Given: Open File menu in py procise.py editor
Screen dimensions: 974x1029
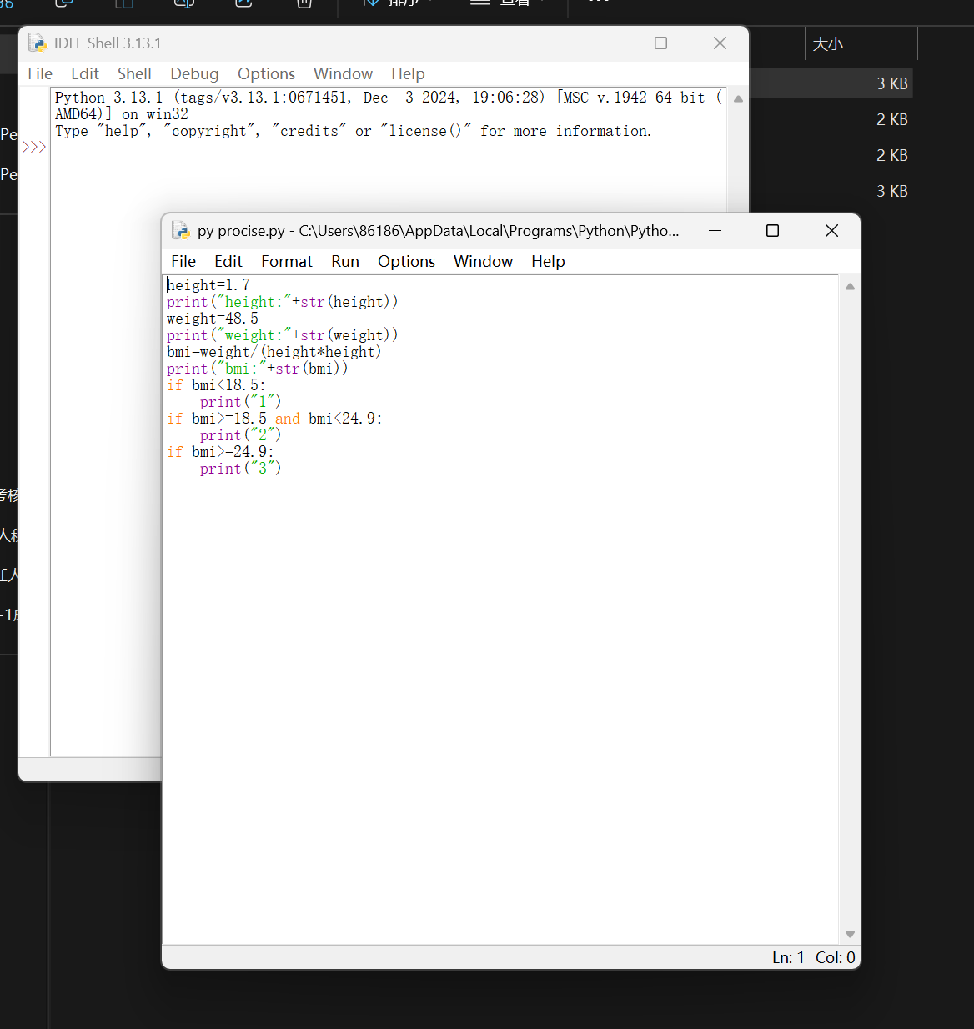Looking at the screenshot, I should coord(183,261).
